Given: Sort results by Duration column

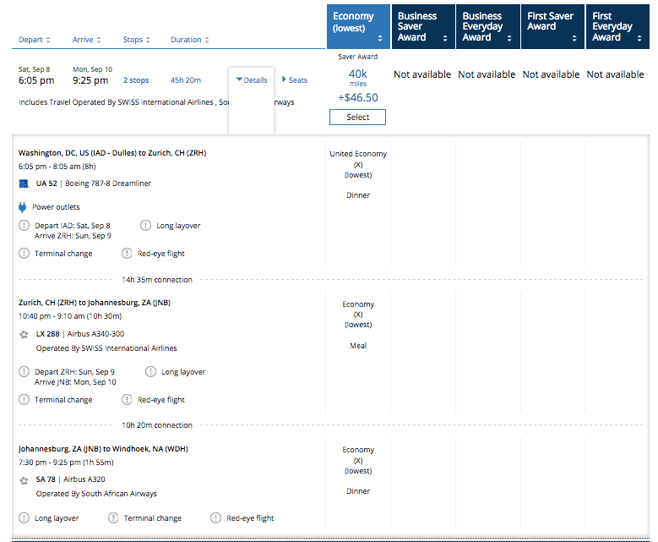Looking at the screenshot, I should pyautogui.click(x=189, y=40).
